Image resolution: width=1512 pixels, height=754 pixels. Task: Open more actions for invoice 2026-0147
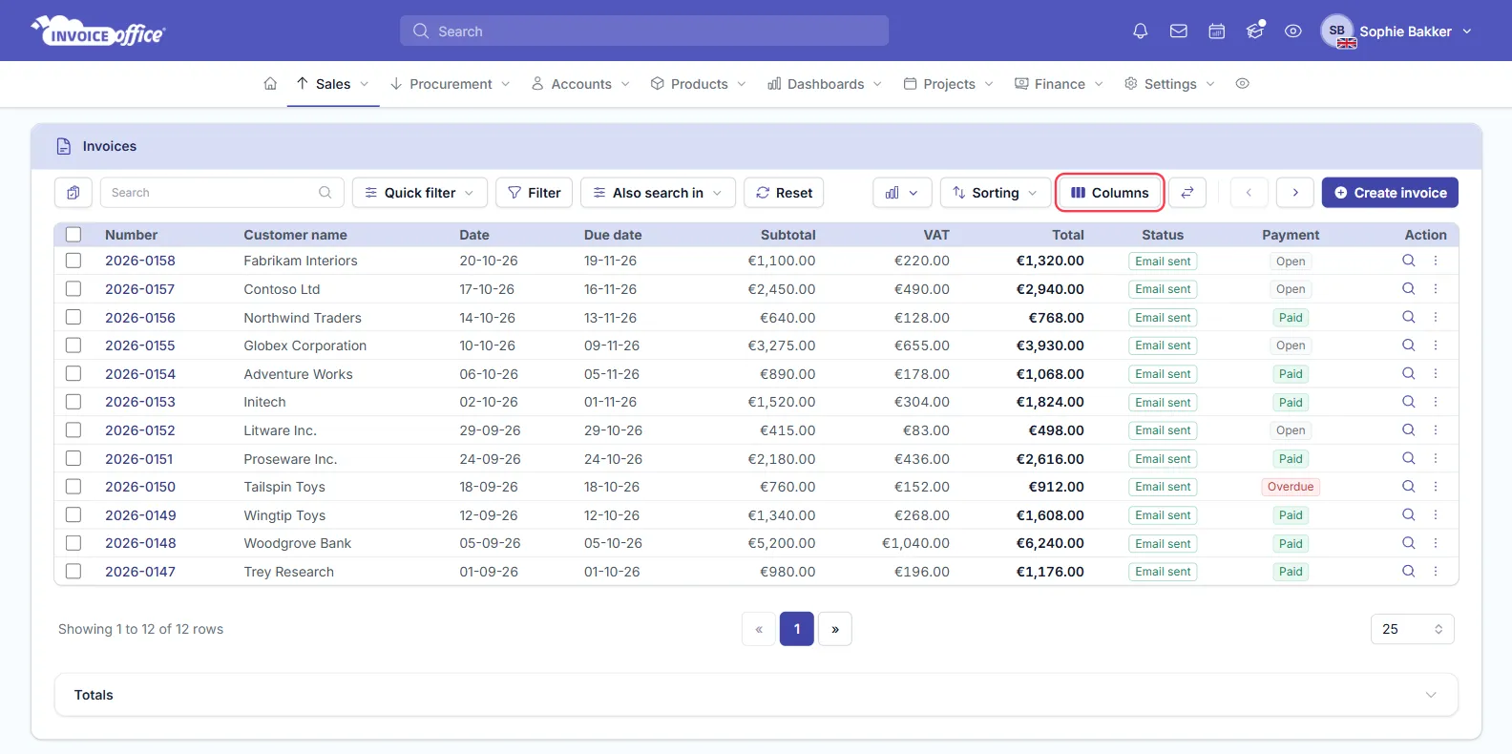[x=1436, y=572]
